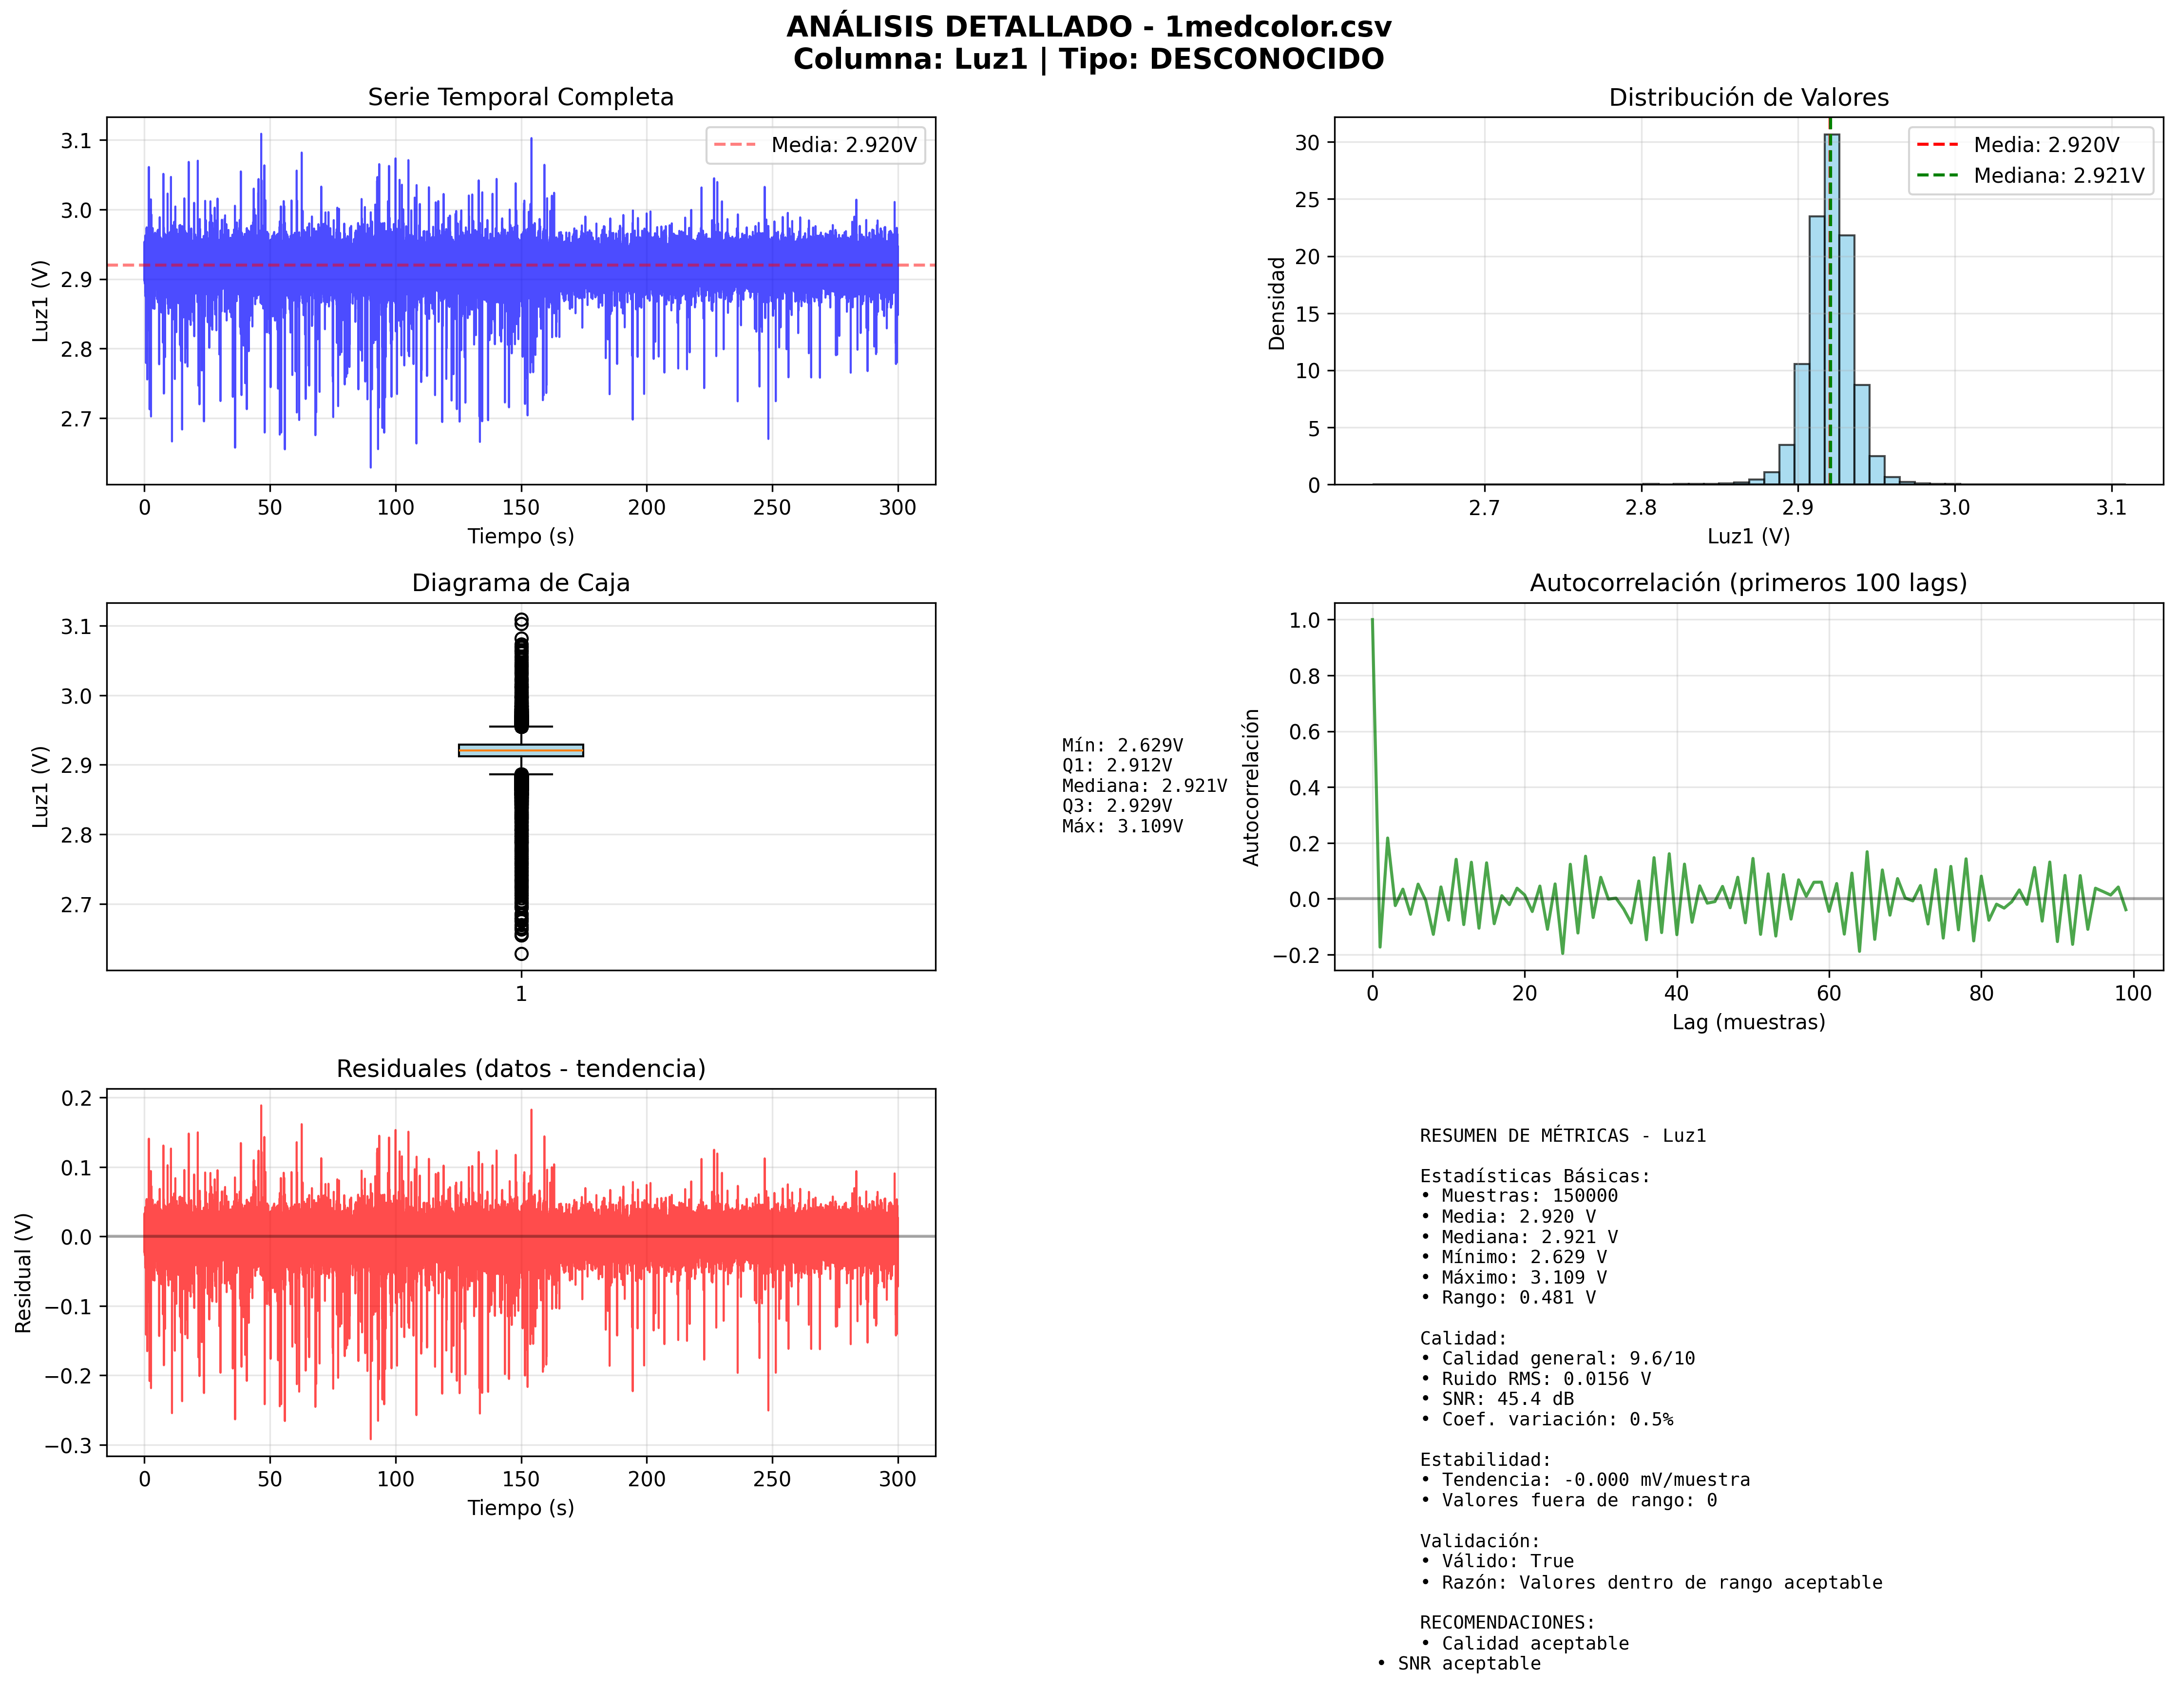The width and height of the screenshot is (2178, 1708).
Task: Click the 'Diagrama de Caja' title
Action: pos(520,583)
